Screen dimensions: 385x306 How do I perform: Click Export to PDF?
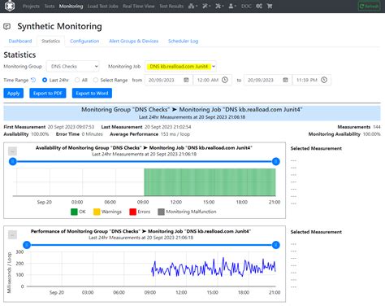pos(48,93)
